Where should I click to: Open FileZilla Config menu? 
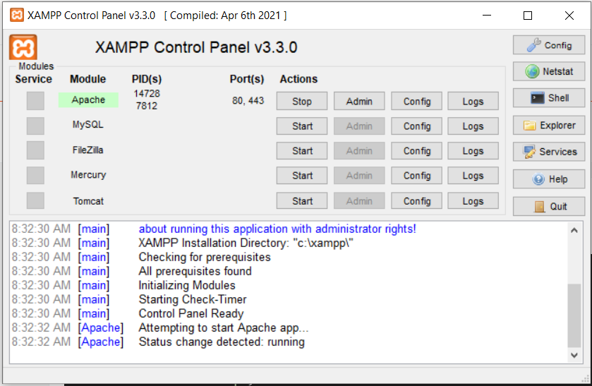[x=417, y=151]
